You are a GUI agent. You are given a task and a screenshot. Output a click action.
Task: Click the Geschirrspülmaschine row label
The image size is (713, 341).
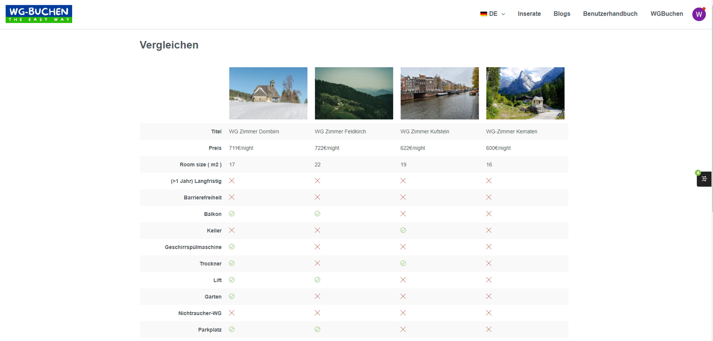point(193,247)
